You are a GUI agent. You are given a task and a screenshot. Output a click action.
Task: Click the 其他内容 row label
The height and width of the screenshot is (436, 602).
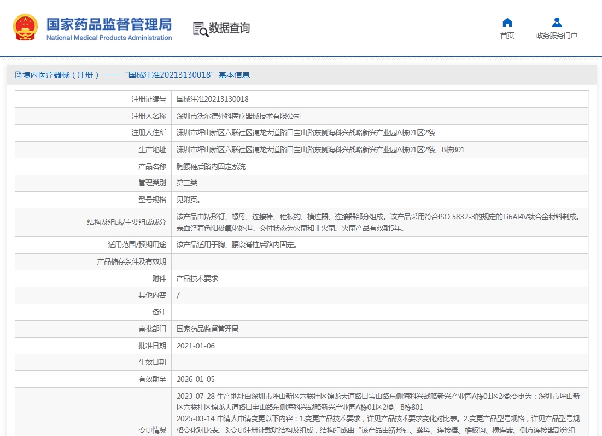pos(152,295)
